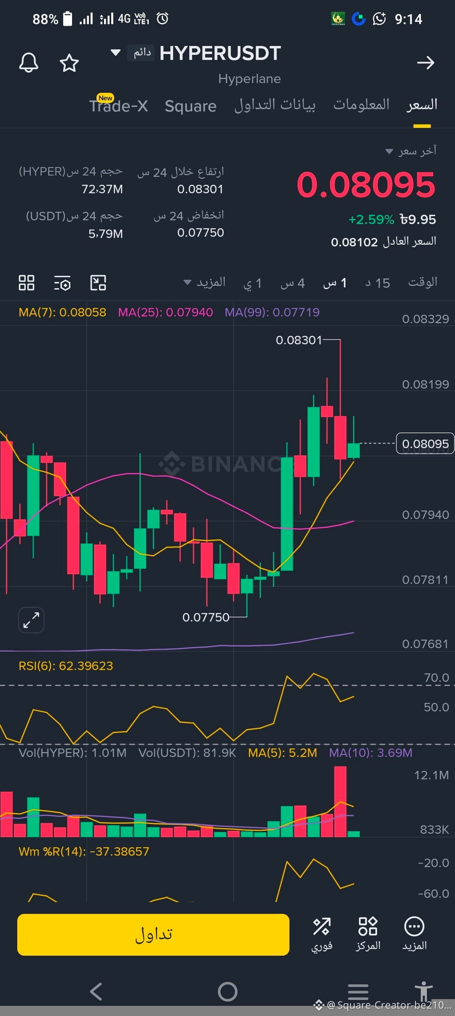The height and width of the screenshot is (1016, 455).
Task: Select the 4 س timeframe
Action: click(x=292, y=283)
